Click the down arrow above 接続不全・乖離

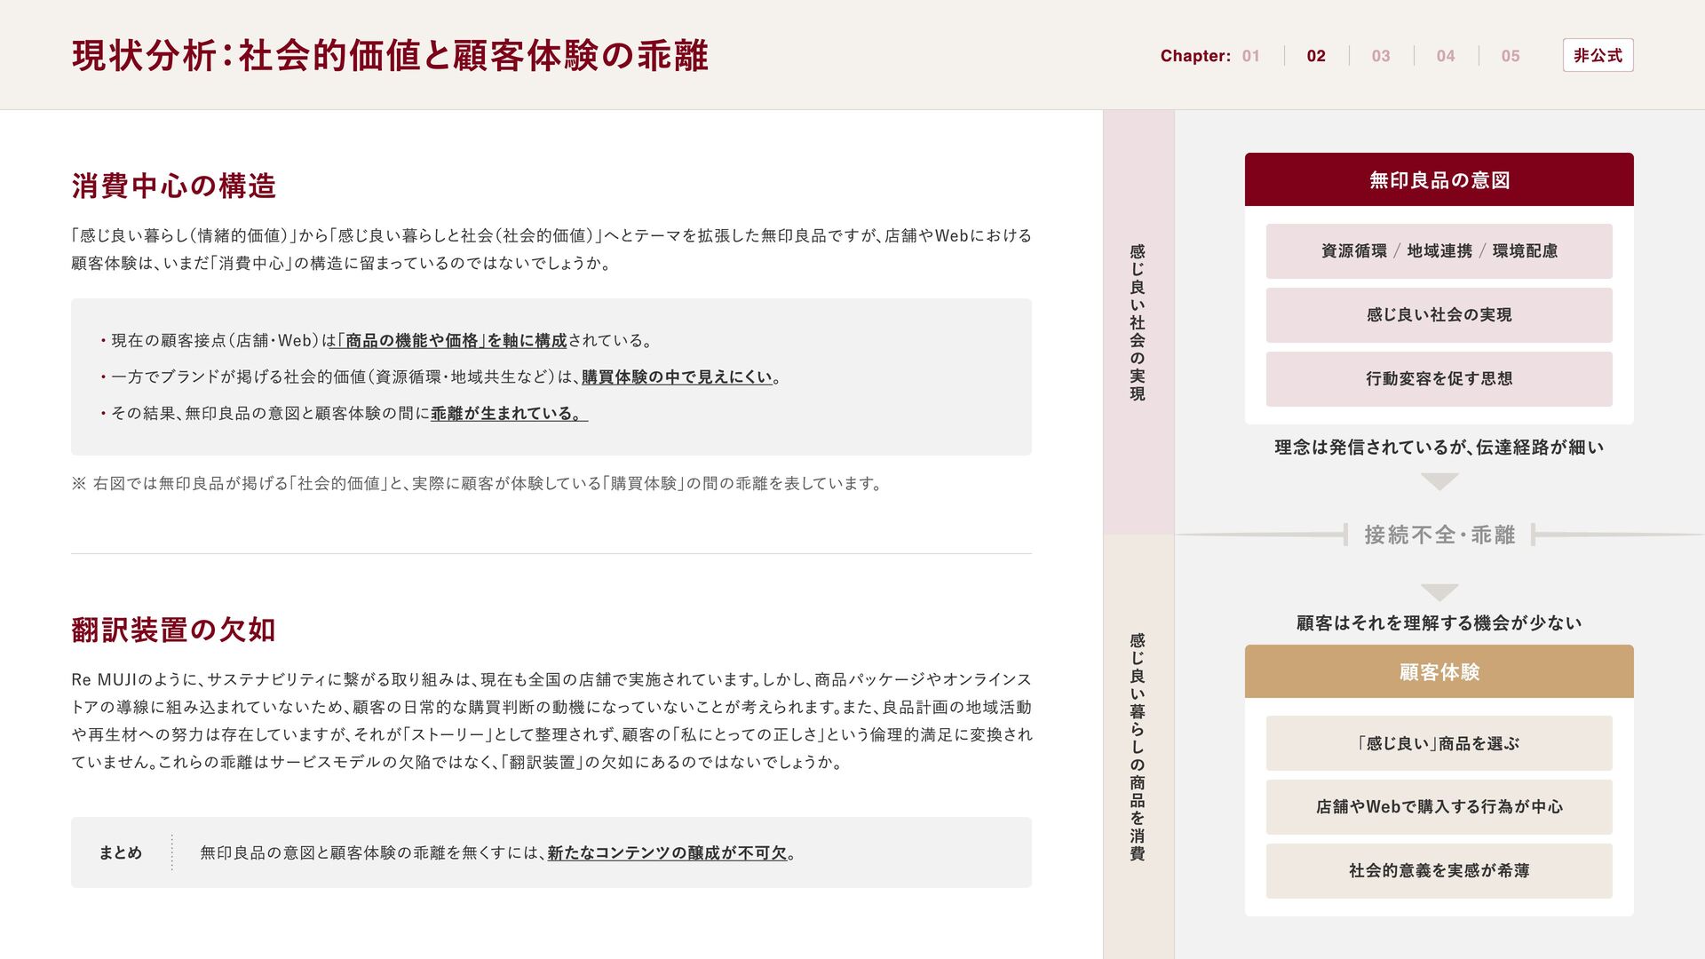coord(1439,482)
